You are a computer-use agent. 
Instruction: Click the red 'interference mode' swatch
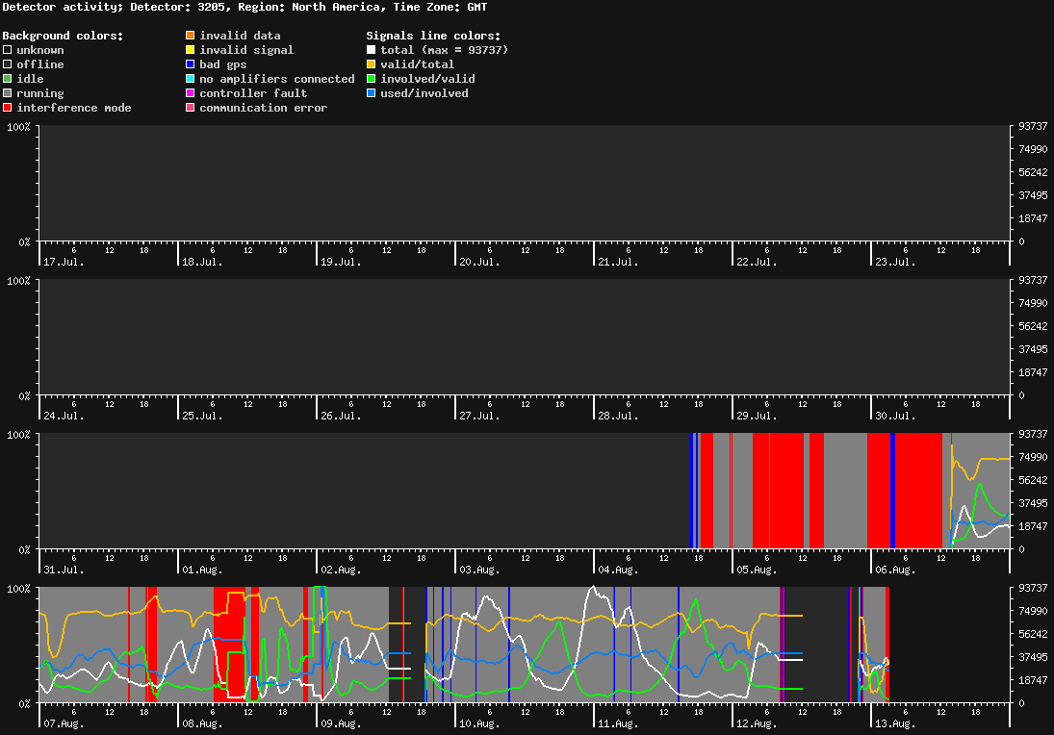[x=8, y=108]
